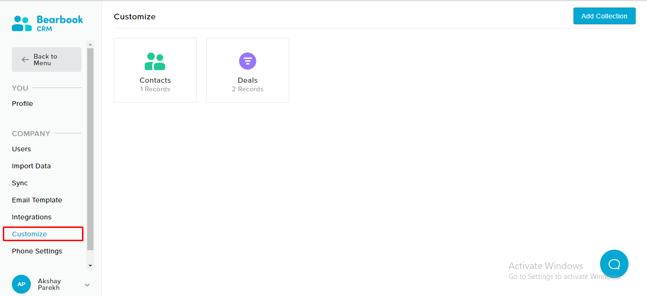Click the "2 Records" text
Screen dimensions: 647x296
(x=247, y=89)
